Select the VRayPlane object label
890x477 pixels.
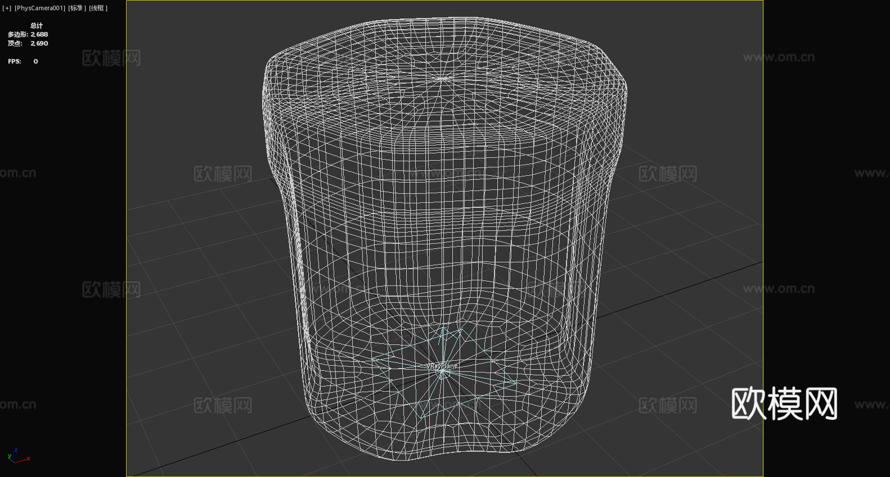pos(443,366)
